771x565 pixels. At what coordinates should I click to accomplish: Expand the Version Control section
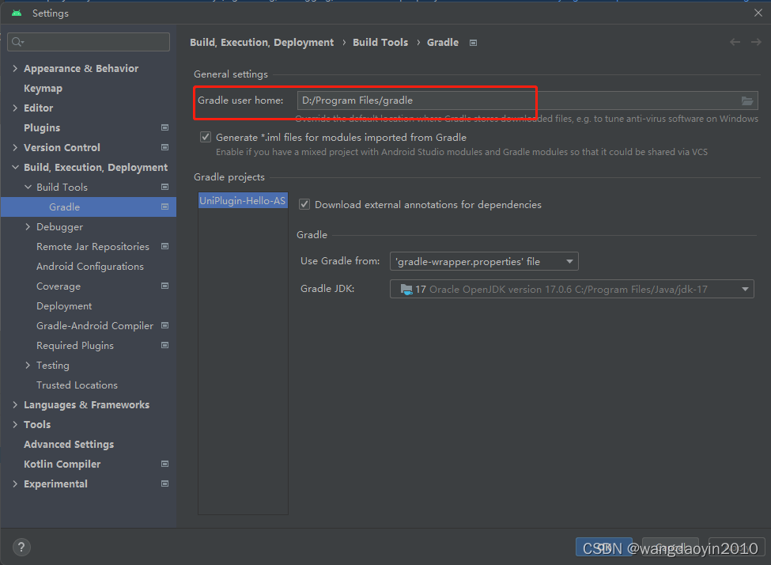tap(15, 147)
